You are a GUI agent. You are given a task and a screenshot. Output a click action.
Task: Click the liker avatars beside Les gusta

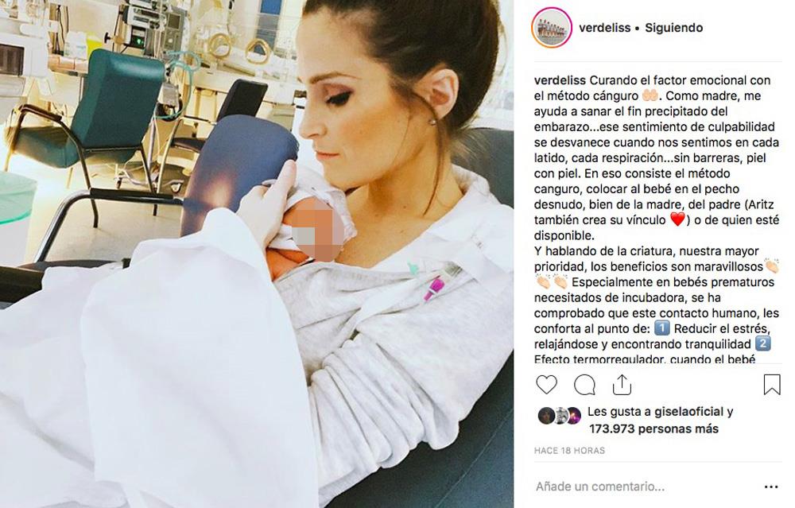pos(559,415)
